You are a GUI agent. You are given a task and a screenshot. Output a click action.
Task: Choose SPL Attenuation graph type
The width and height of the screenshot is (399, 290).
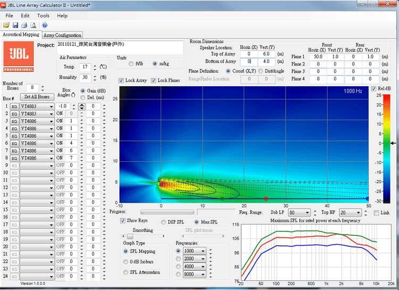(x=126, y=272)
